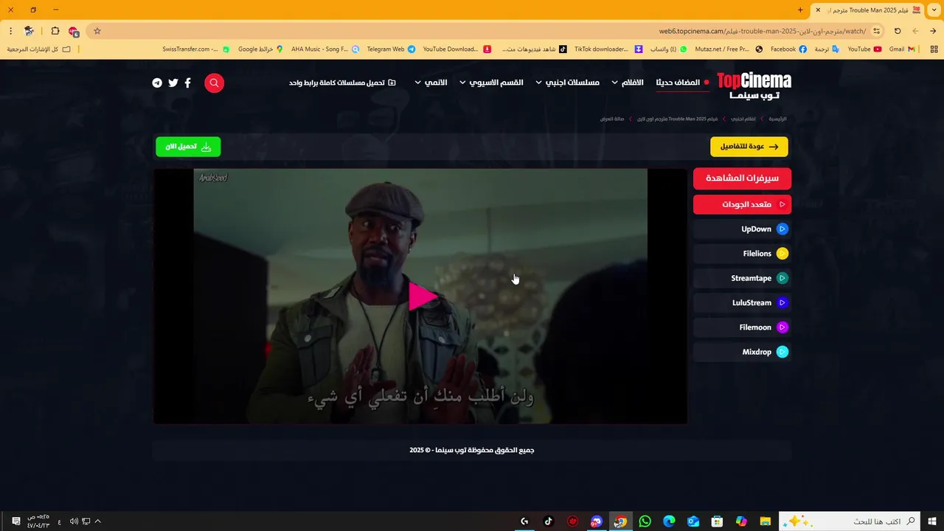Select the Filelions watch server
944x531 pixels.
coord(742,254)
